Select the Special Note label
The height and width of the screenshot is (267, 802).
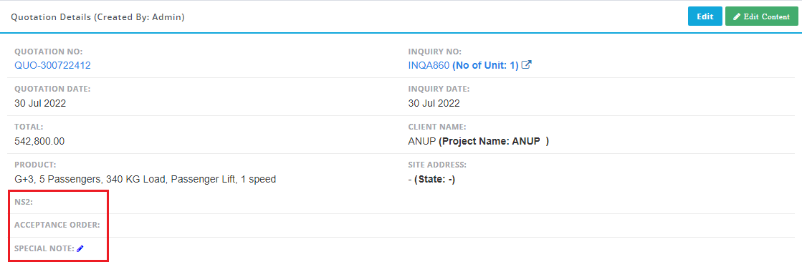point(44,248)
